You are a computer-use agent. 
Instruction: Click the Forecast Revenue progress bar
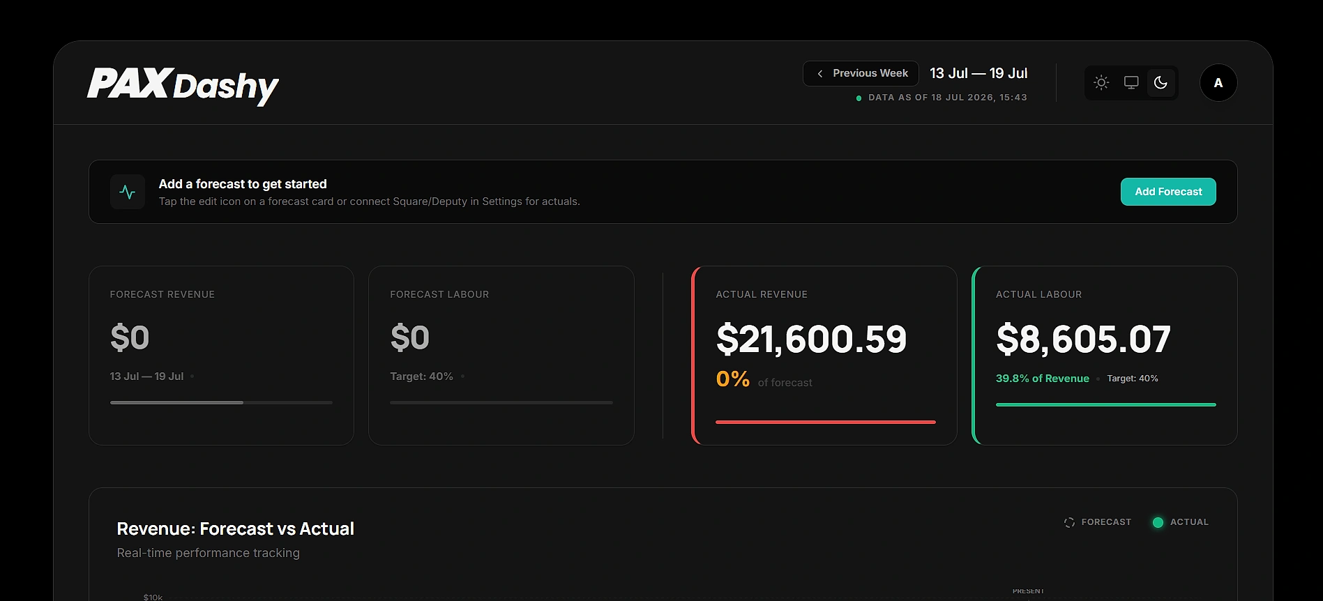(x=221, y=402)
